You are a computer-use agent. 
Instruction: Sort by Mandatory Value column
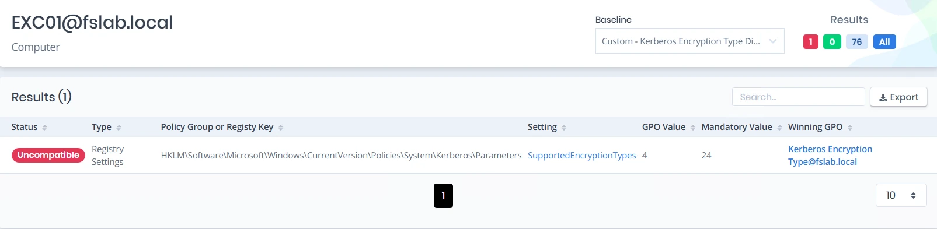(779, 128)
